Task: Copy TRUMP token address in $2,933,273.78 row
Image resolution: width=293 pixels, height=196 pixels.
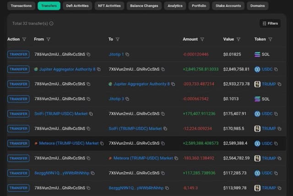Action: [x=279, y=84]
